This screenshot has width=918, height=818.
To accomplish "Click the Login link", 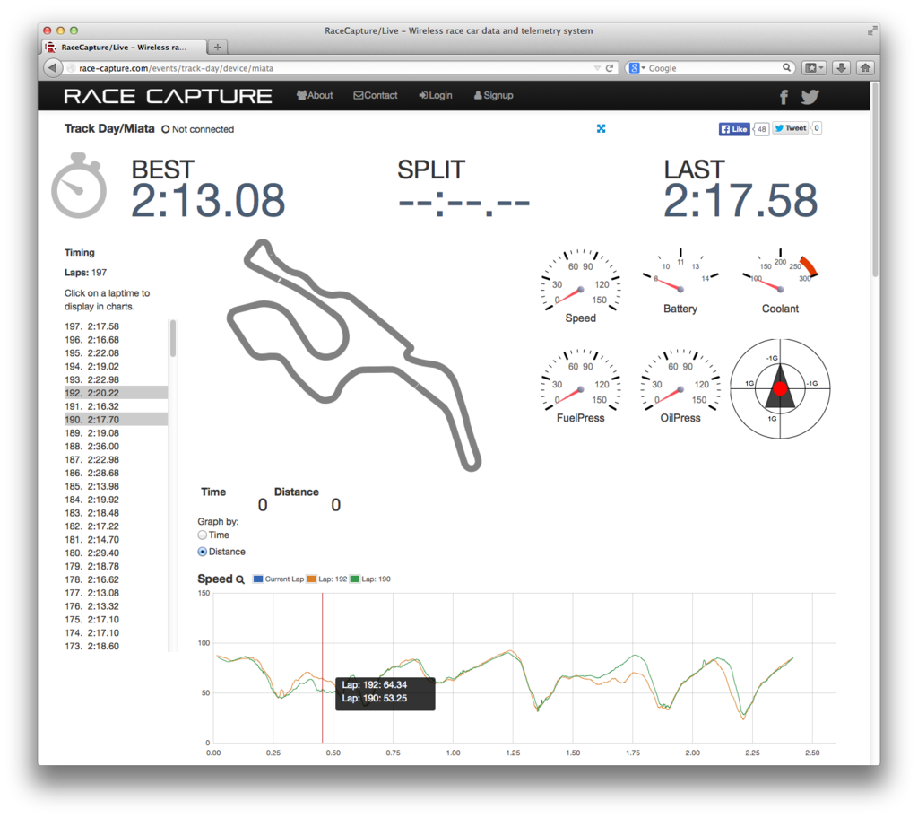I will 436,95.
